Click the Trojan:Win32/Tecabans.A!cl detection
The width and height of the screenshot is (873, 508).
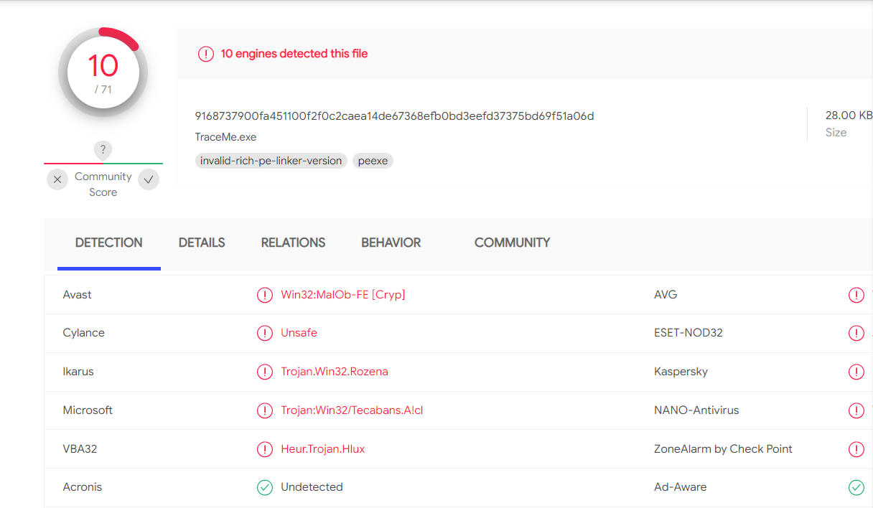(x=352, y=410)
